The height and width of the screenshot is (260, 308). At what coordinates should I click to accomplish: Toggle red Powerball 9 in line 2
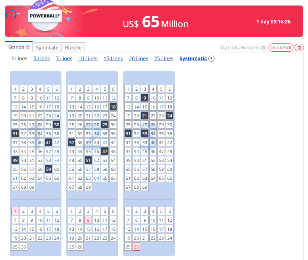click(88, 220)
